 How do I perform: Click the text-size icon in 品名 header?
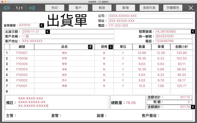[x=90, y=47]
